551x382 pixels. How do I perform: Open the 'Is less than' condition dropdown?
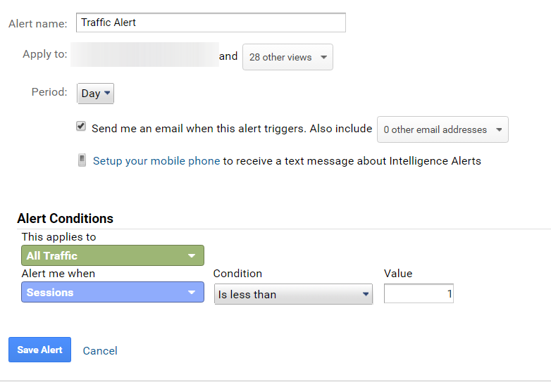pos(293,295)
